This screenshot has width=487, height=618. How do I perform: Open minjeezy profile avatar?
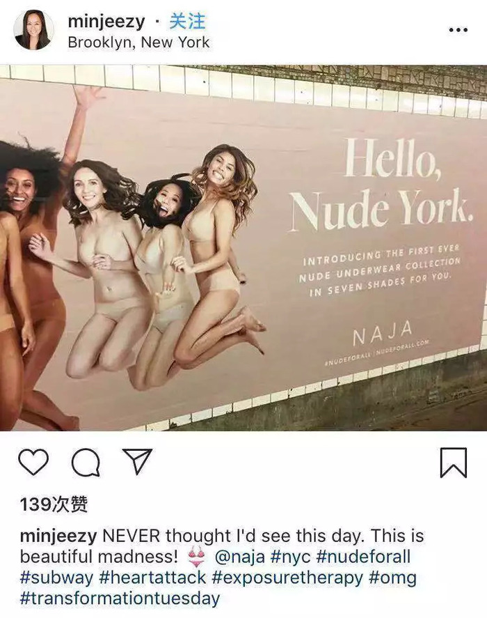pos(33,31)
